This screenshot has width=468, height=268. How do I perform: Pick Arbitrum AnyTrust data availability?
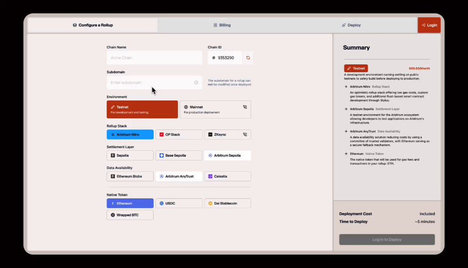(x=179, y=176)
